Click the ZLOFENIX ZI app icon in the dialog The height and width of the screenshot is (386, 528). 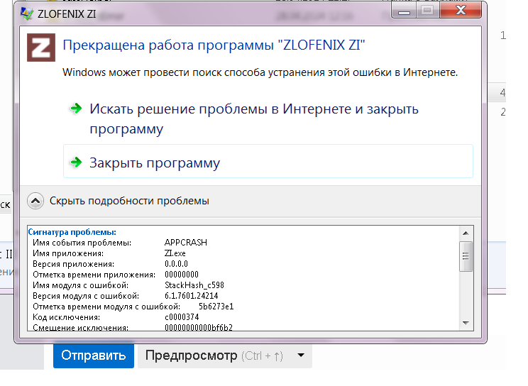click(x=41, y=48)
